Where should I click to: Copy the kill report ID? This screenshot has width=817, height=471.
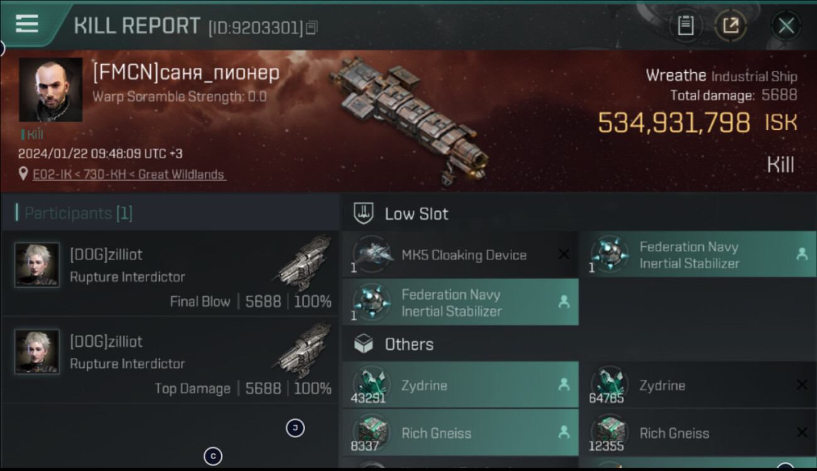point(312,27)
